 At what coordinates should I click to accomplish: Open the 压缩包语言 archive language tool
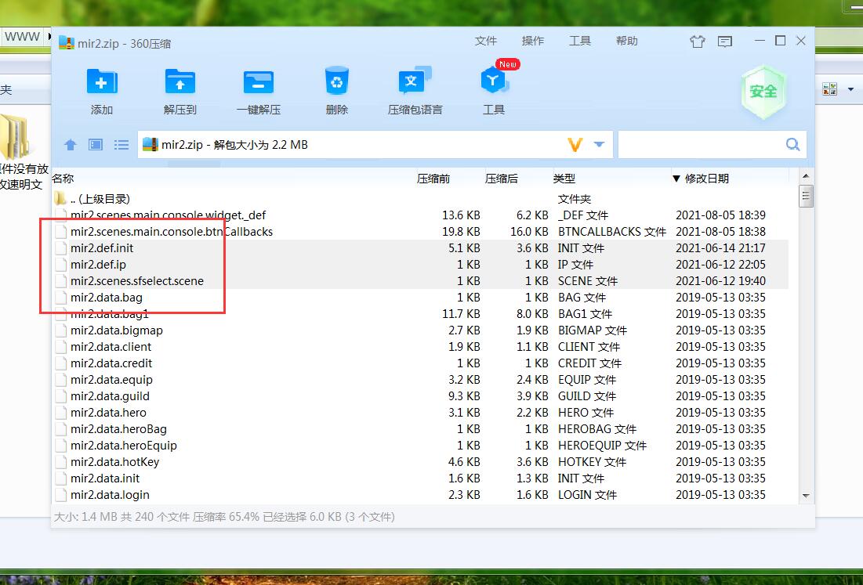pyautogui.click(x=415, y=83)
